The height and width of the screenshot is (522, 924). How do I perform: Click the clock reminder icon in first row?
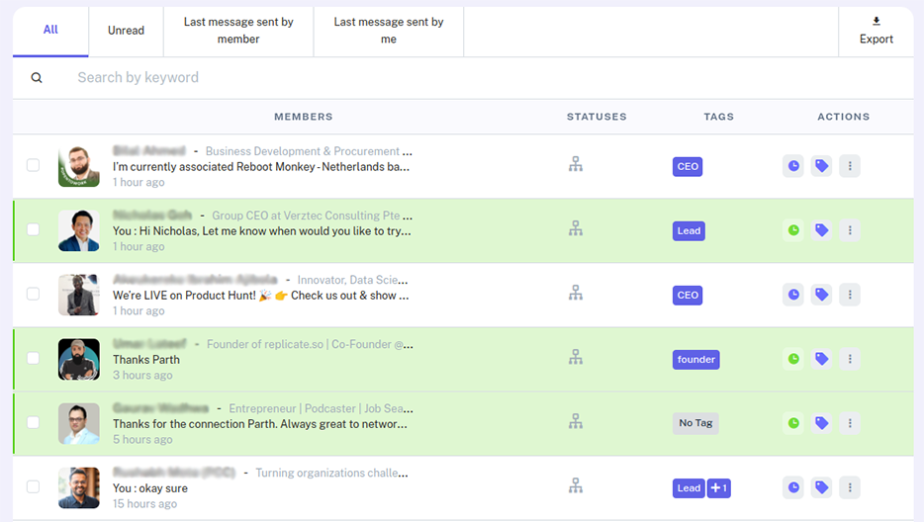point(793,166)
